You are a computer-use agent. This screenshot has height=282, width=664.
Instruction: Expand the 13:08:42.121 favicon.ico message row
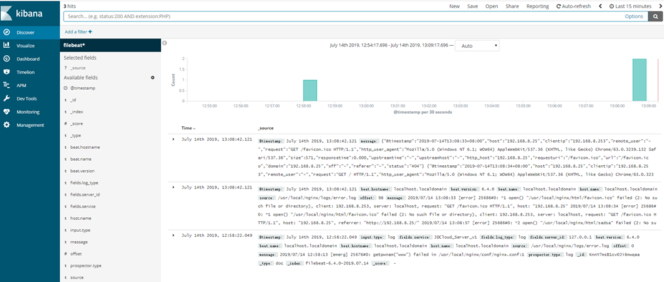[173, 139]
